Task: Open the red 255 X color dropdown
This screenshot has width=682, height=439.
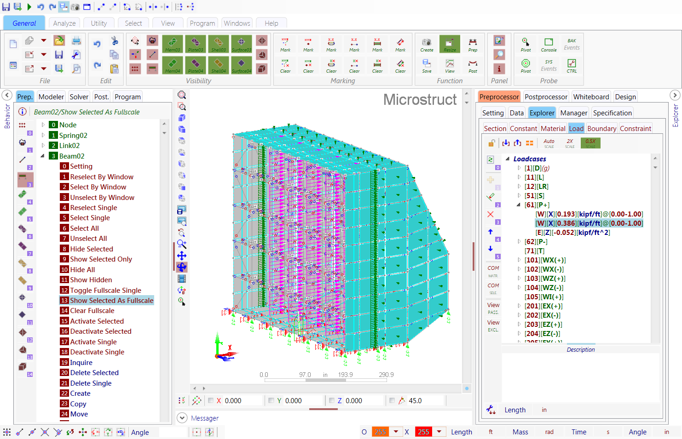Action: (x=439, y=432)
